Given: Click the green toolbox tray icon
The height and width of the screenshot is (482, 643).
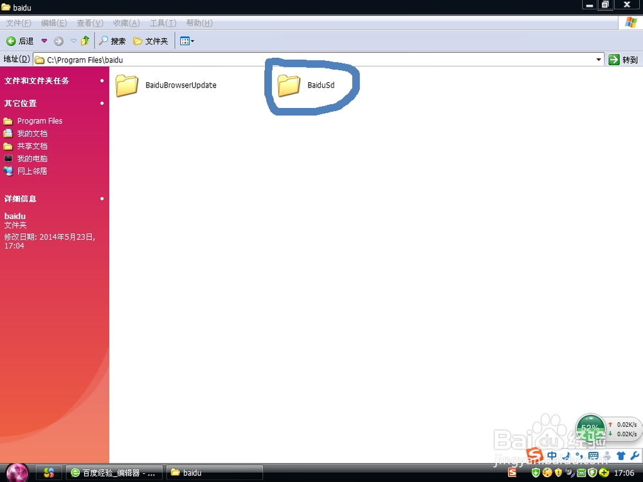Looking at the screenshot, I should pyautogui.click(x=581, y=473).
